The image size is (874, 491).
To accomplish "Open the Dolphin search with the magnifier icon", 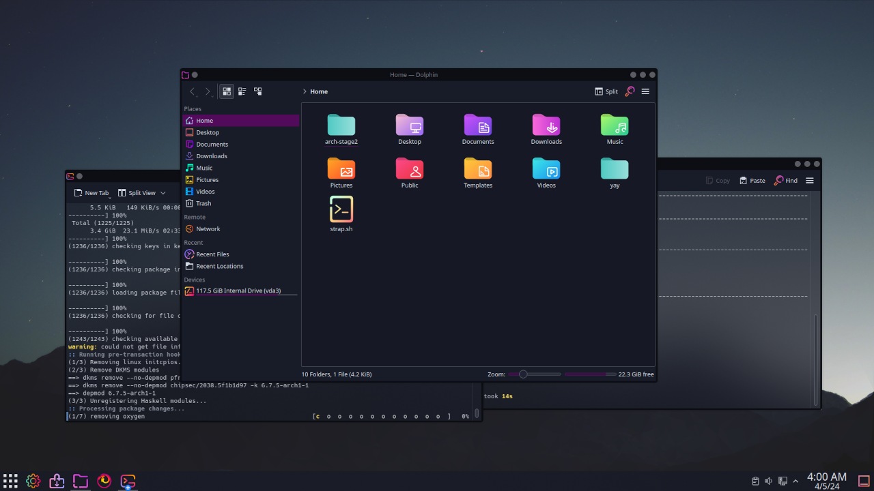I will coord(628,91).
